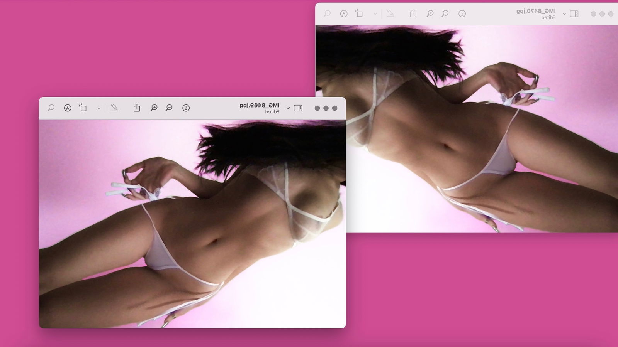Screen dimensions: 618x347
Task: Click the share icon in the IMG_8470.jpg window
Action: (413, 13)
